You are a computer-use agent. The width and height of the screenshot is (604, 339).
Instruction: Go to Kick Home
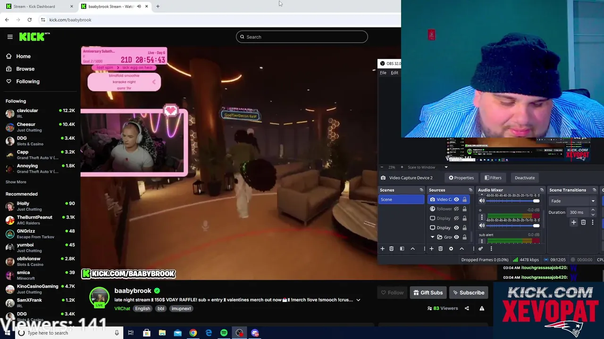(x=18, y=56)
